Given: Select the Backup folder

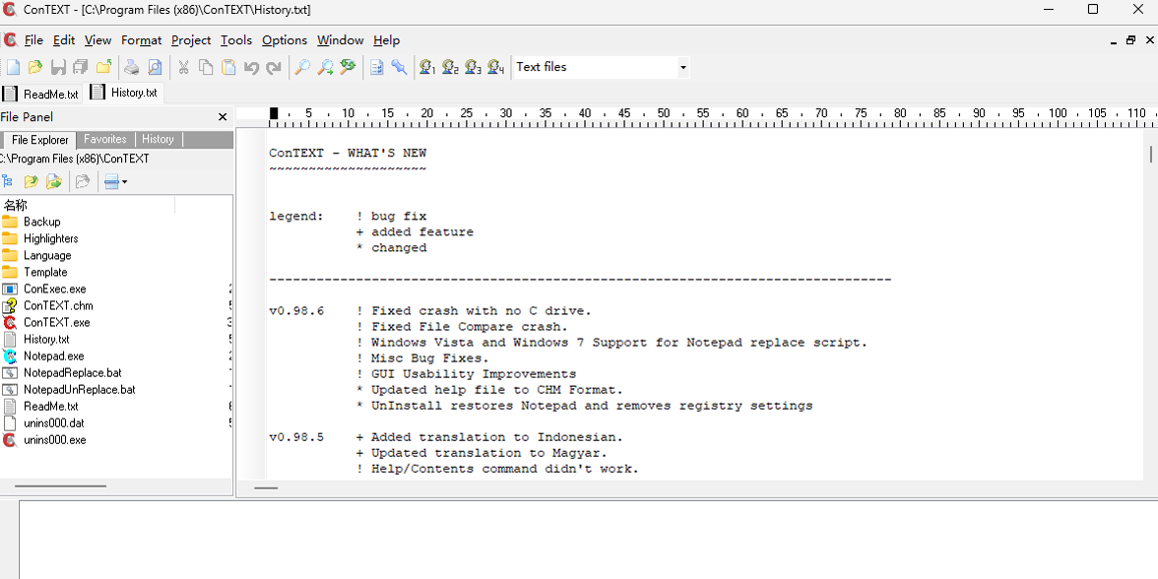Looking at the screenshot, I should click(x=42, y=222).
